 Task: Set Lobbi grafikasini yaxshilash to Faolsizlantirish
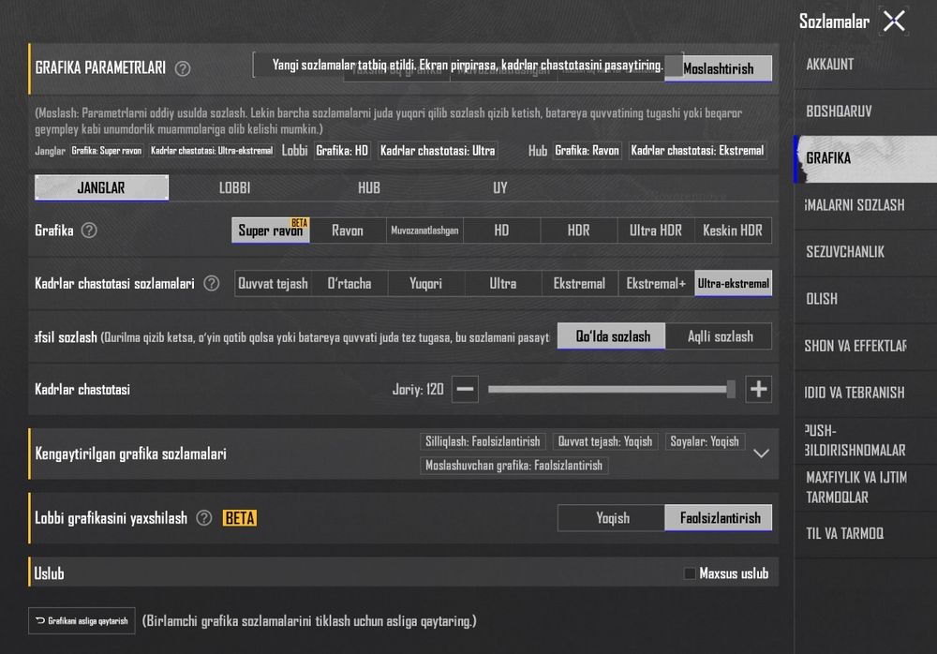coord(719,518)
